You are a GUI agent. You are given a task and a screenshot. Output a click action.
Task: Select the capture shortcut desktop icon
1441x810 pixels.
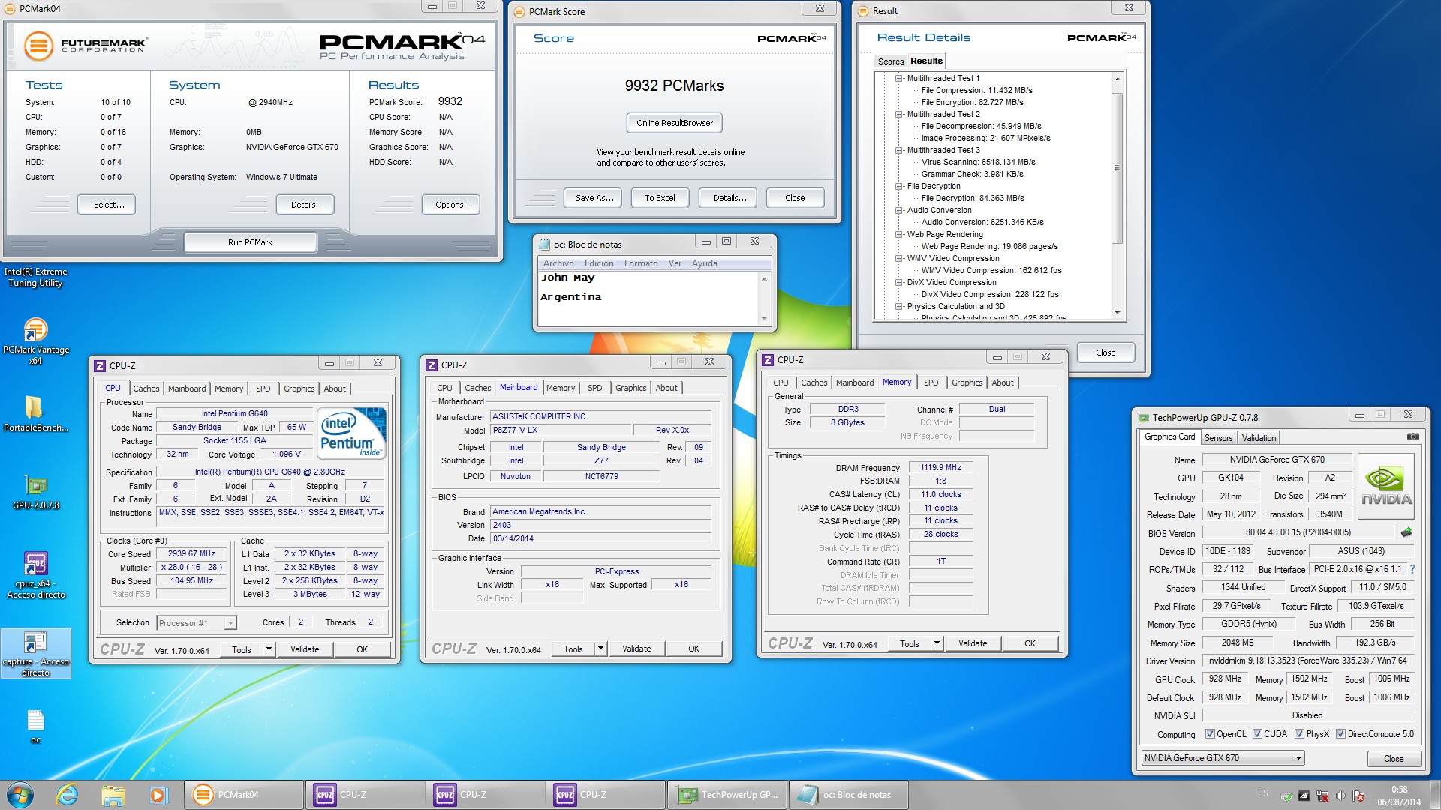coord(35,654)
